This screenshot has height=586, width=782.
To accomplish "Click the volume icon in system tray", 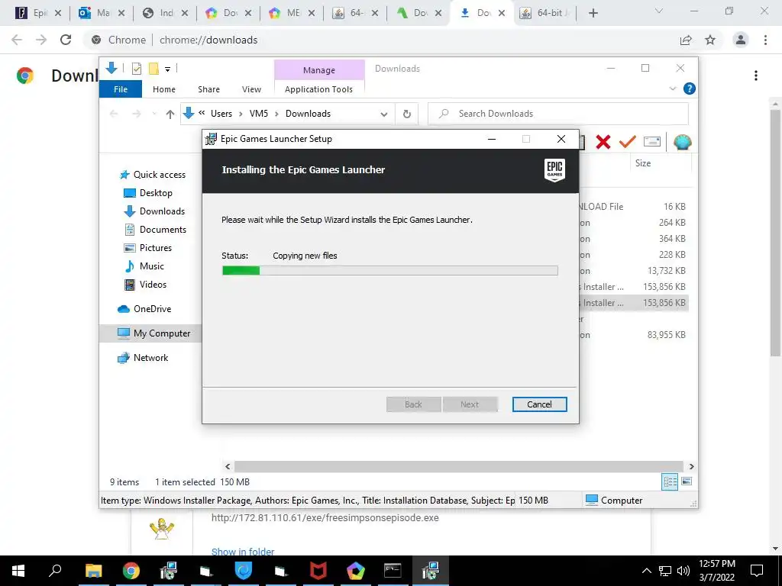I will click(x=683, y=571).
